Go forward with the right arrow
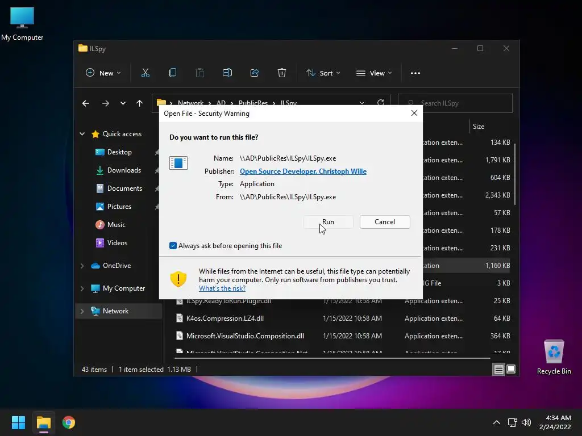 coord(105,103)
